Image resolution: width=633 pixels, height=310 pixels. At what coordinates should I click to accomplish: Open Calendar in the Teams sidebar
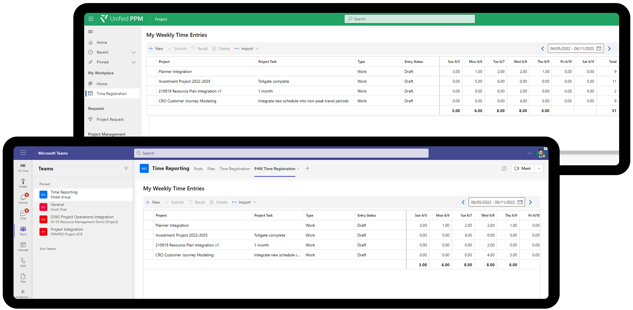23,246
